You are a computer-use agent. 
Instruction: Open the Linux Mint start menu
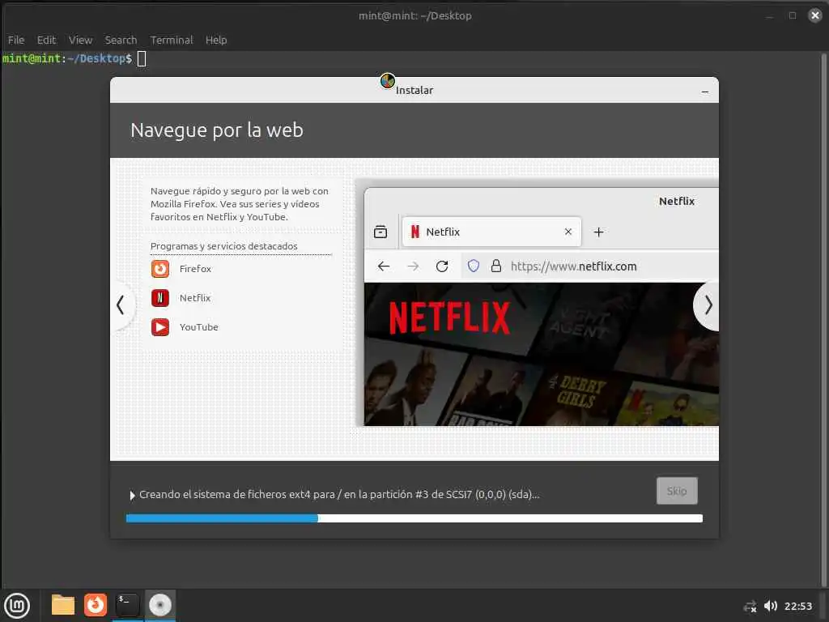[x=17, y=605]
